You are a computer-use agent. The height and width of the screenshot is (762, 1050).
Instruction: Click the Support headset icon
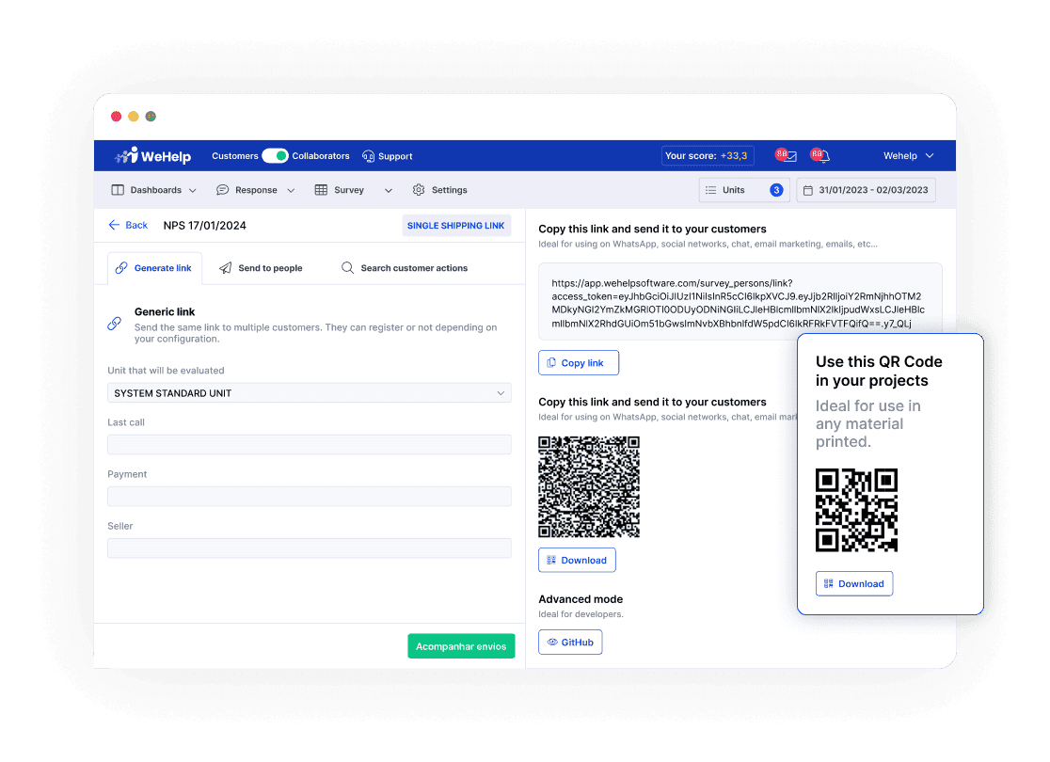point(369,155)
